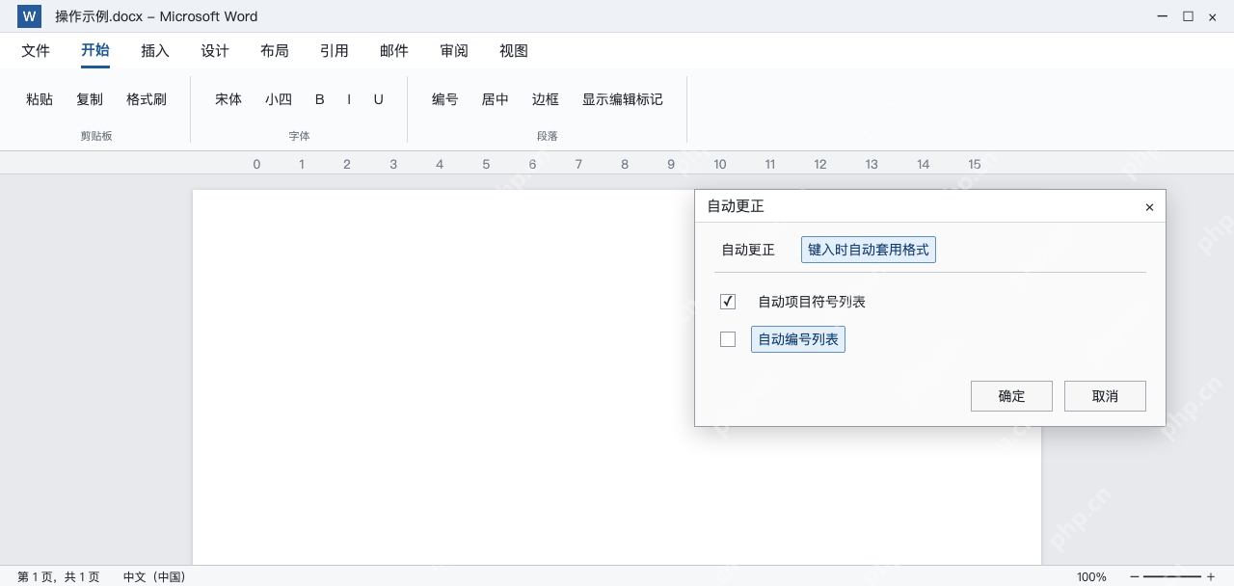
Task: Check the 自动编号列表 checkbox
Action: coord(728,339)
